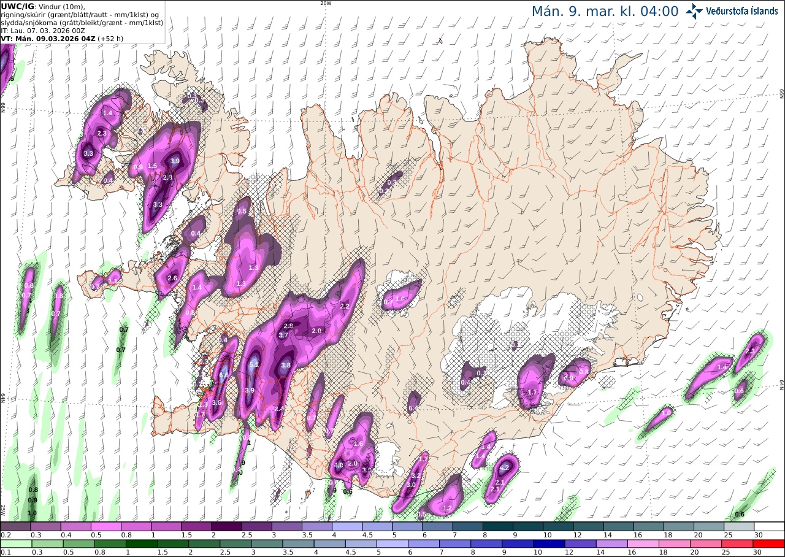Click the 'rigning/skúrir' legend description line
Viewport: 785px width, 557px height.
tap(80, 14)
